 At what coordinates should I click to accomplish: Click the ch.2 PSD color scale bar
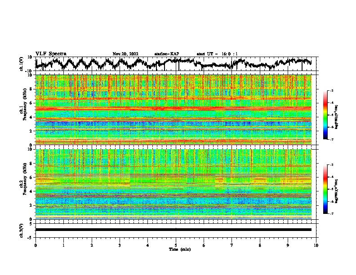tap(325, 189)
